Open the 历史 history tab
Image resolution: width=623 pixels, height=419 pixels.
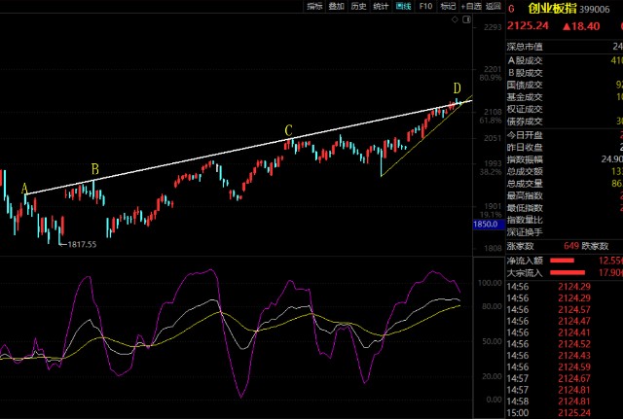[x=358, y=6]
